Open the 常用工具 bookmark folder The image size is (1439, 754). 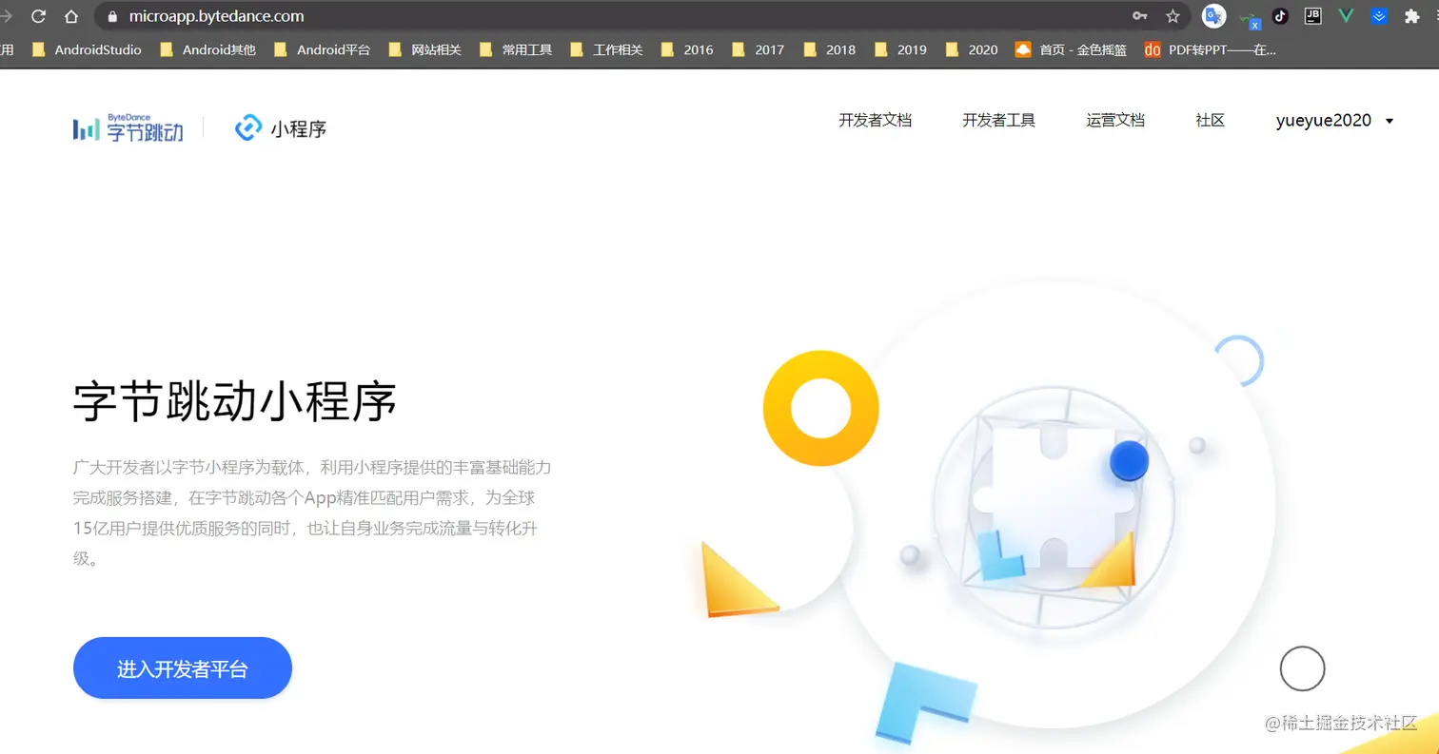(516, 49)
